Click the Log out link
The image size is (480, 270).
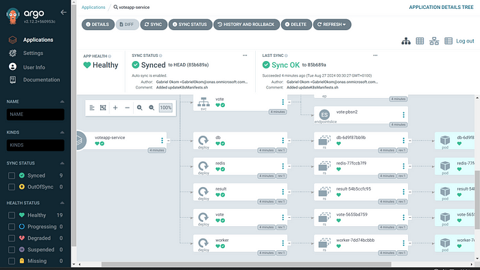pyautogui.click(x=465, y=41)
